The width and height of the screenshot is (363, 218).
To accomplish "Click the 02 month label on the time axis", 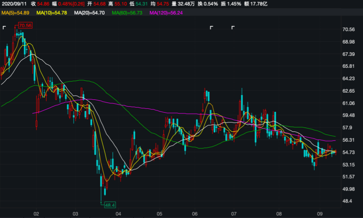I will (x=36, y=214).
